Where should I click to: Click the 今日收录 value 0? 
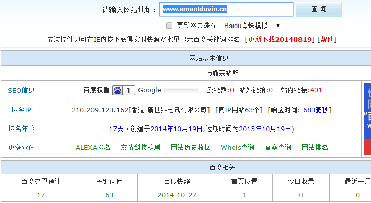pos(301,195)
